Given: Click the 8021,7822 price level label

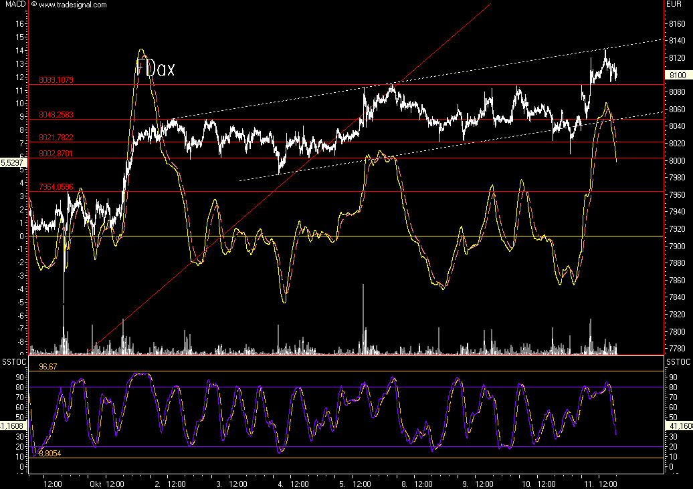Looking at the screenshot, I should click(x=56, y=138).
